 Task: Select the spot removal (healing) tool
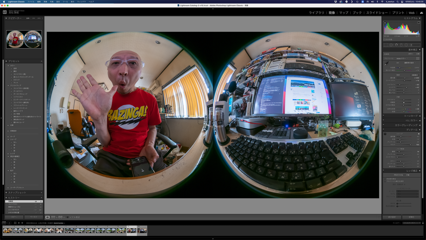coord(391,45)
